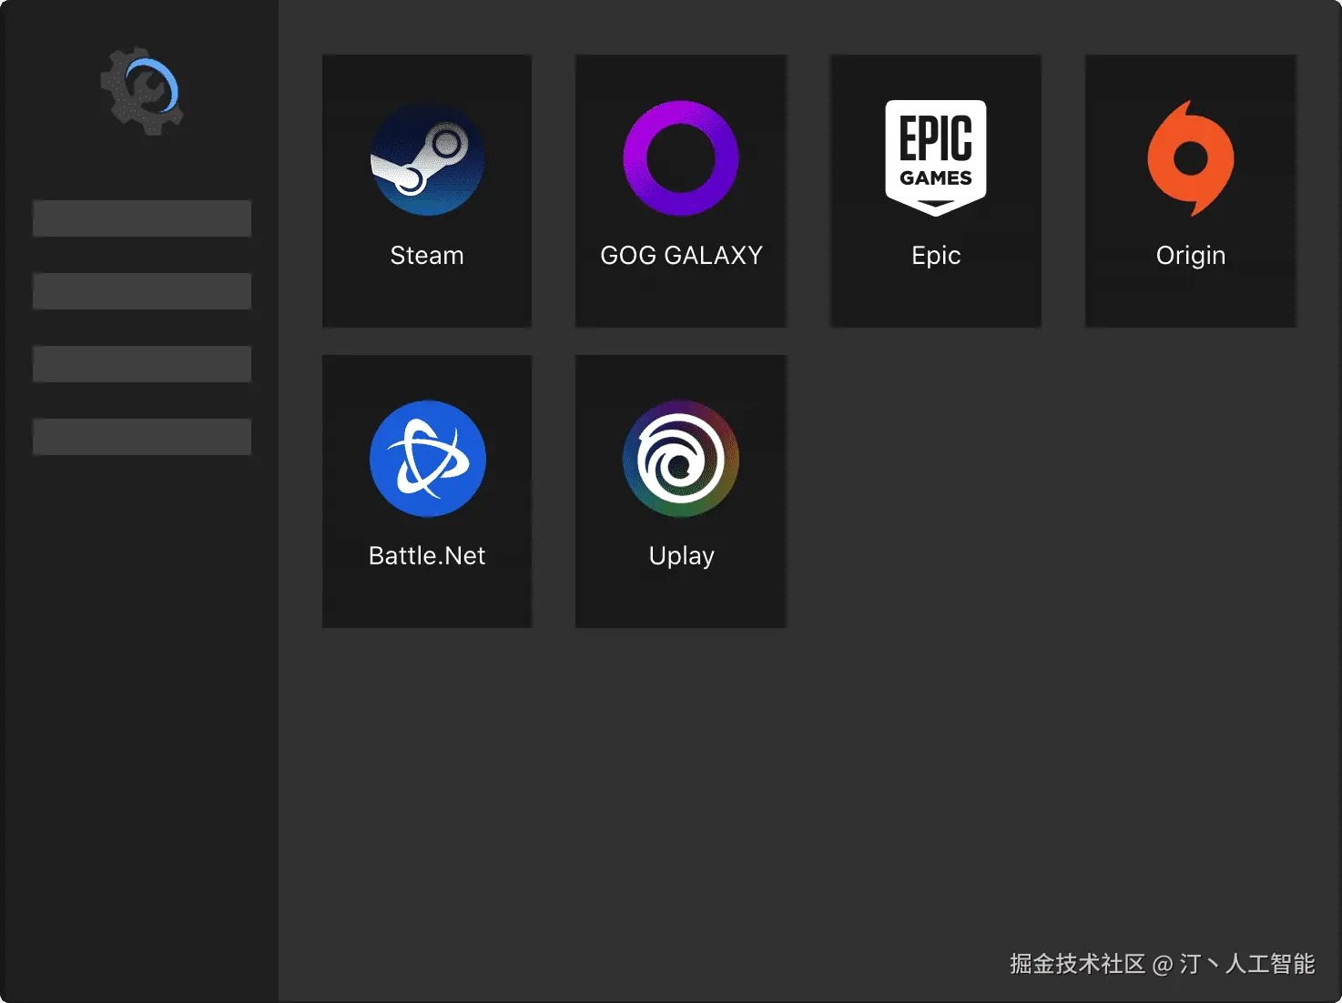Choose the orange Origin logo
Viewport: 1342px width, 1003px height.
[1191, 158]
